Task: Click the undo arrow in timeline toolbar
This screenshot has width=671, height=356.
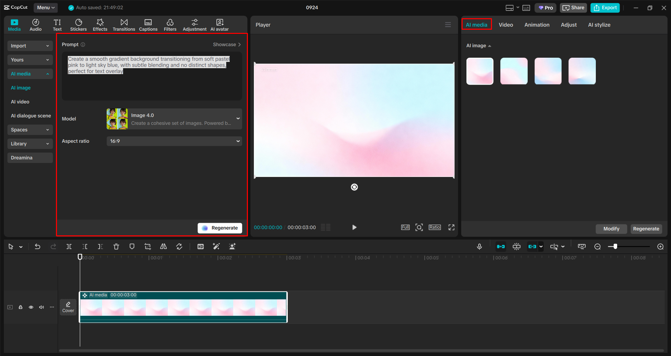Action: [37, 247]
